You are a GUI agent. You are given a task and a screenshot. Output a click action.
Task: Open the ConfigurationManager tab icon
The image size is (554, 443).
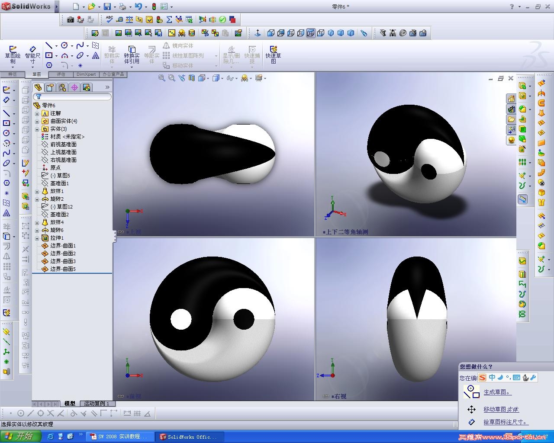pyautogui.click(x=62, y=87)
